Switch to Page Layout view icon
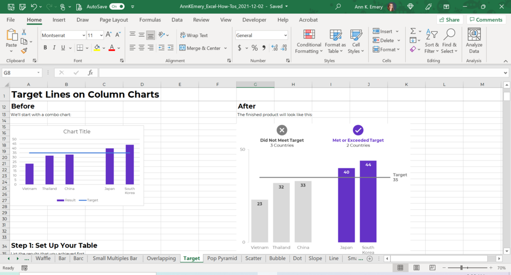Screen dimensions: 511x275 point(416,268)
